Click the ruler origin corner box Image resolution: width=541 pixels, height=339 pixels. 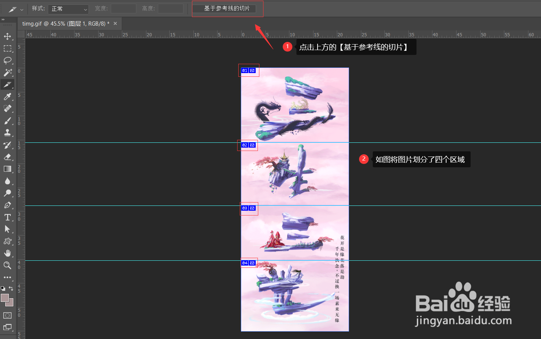click(x=21, y=34)
